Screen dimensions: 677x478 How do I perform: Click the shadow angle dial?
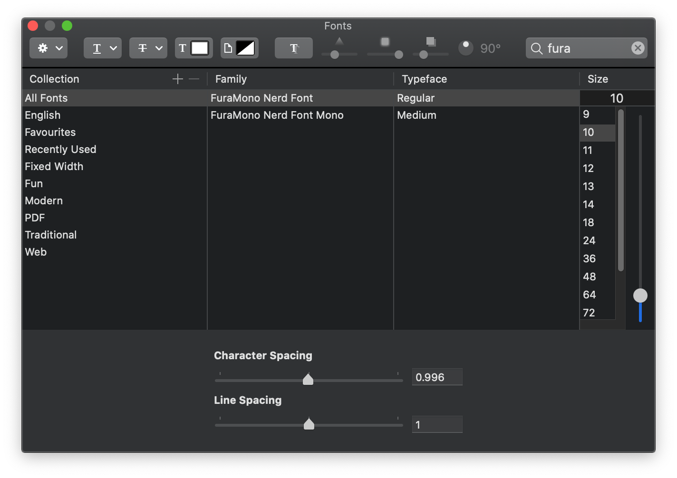466,48
